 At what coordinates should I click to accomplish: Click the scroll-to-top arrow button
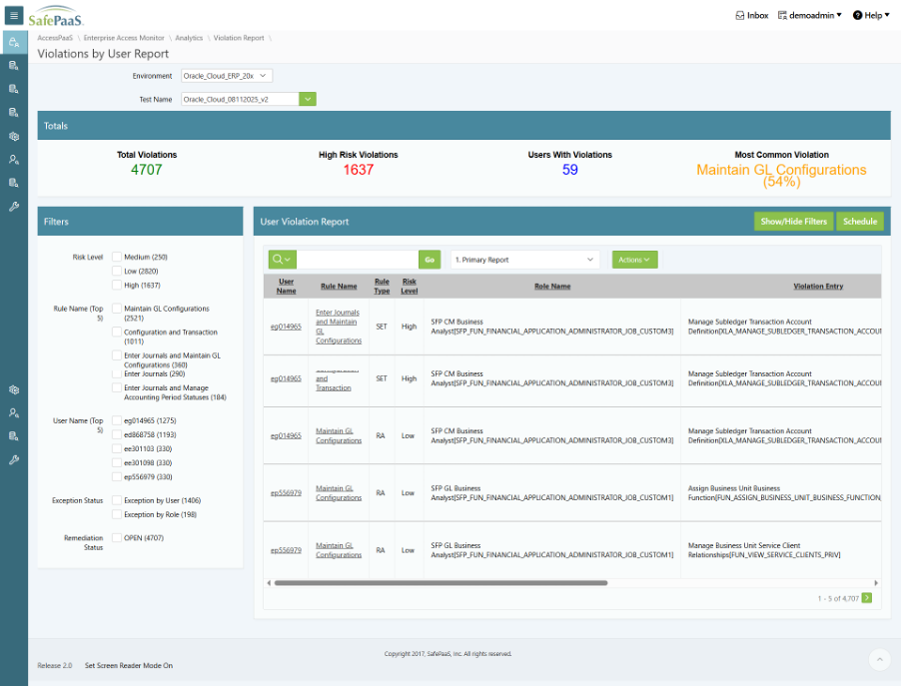coord(877,659)
